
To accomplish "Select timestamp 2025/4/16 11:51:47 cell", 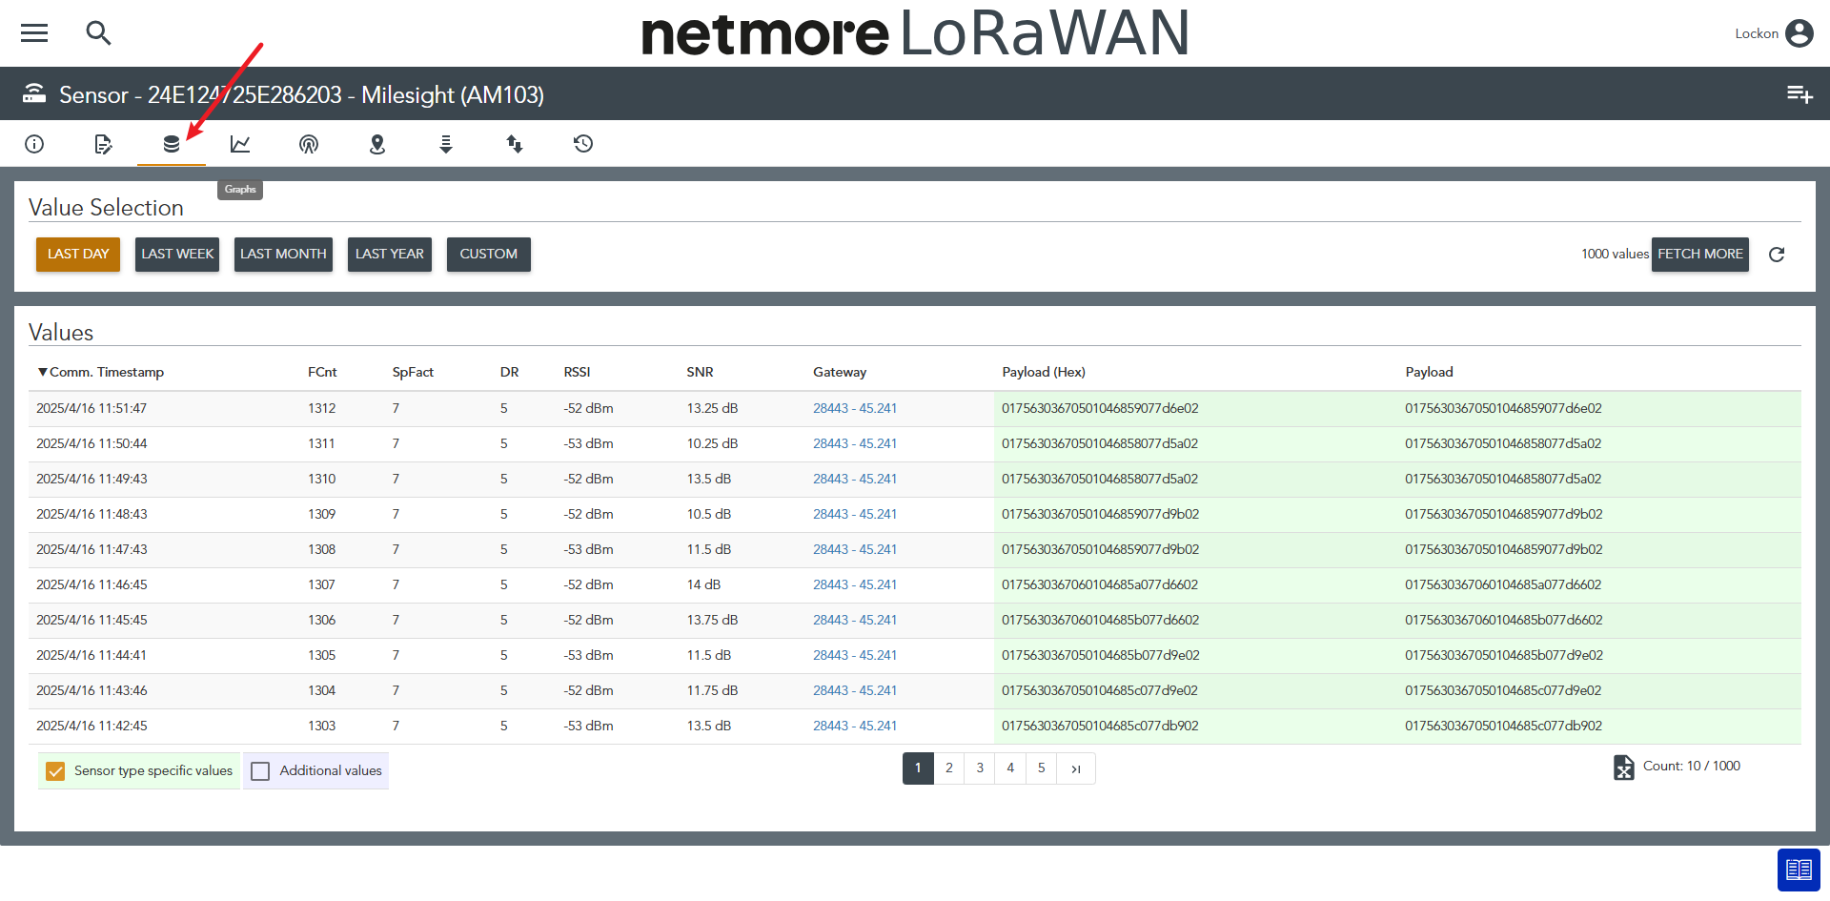I will tap(91, 408).
